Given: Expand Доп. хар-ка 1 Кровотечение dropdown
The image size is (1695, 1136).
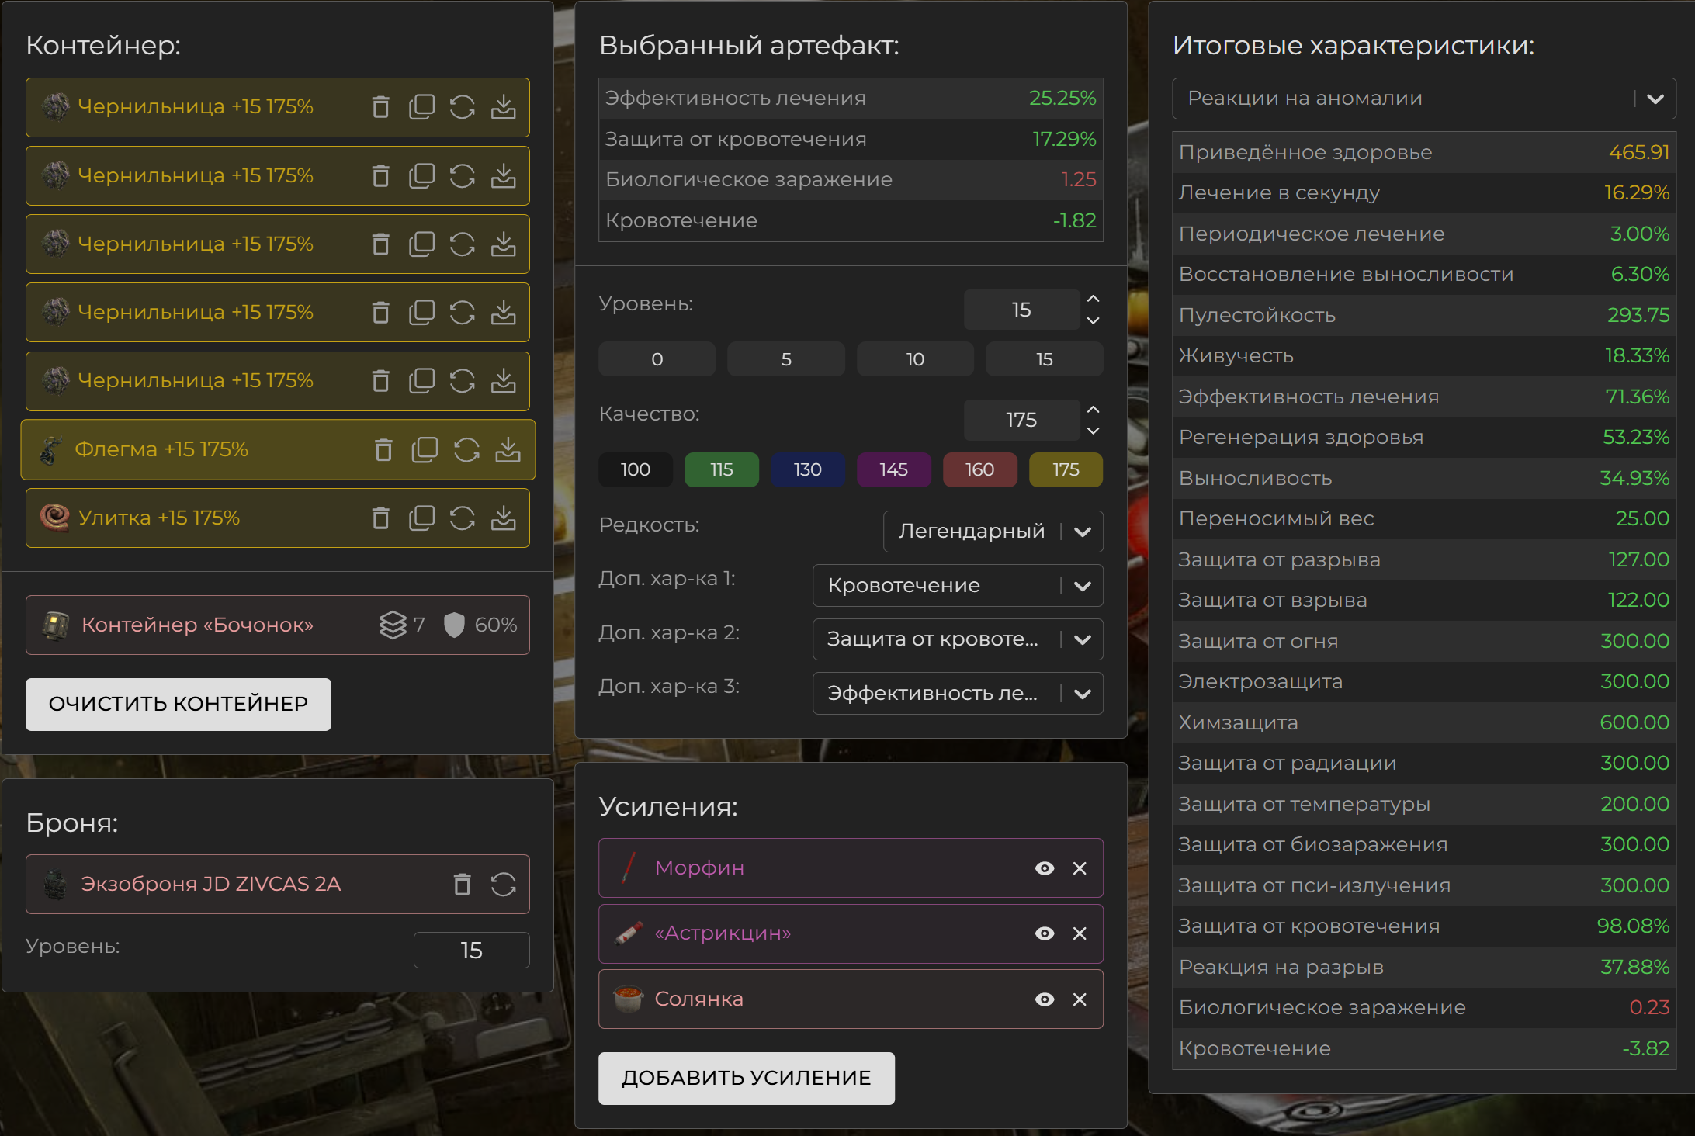Looking at the screenshot, I should tap(957, 586).
